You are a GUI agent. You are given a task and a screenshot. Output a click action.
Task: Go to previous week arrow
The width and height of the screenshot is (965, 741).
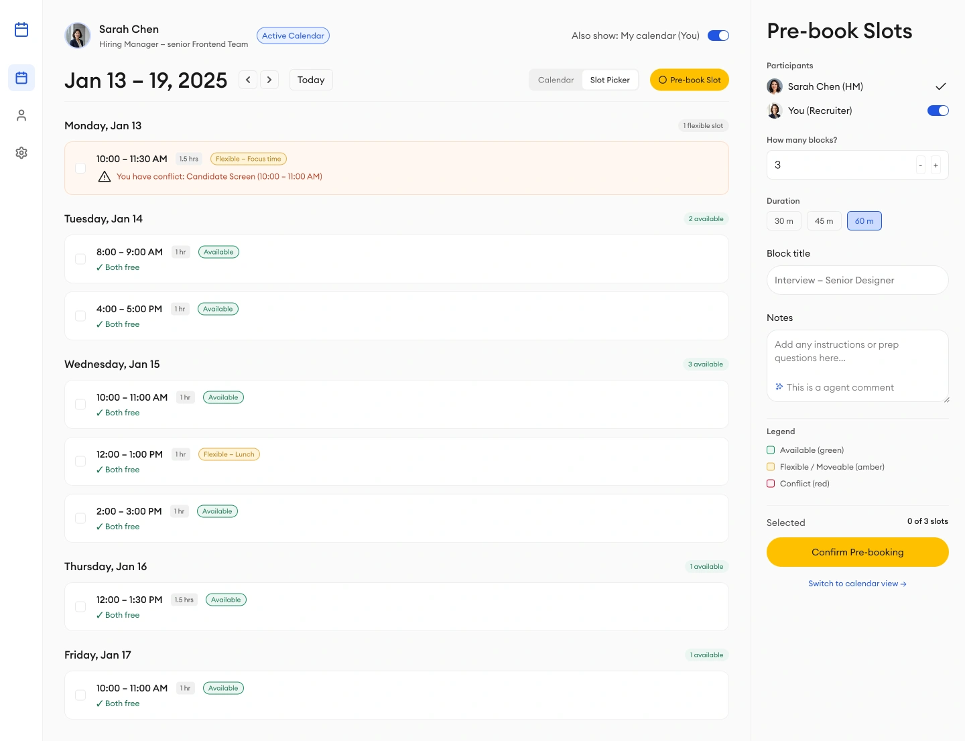coord(248,80)
